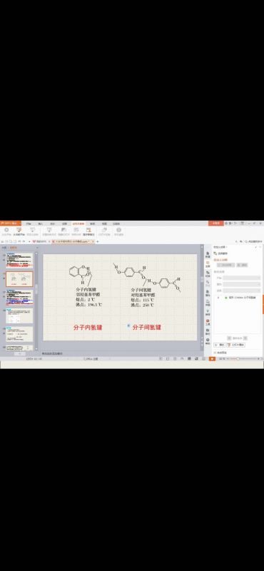Click the 演讲者备注 speaker notes icon
The height and width of the screenshot is (571, 264).
pyautogui.click(x=88, y=231)
